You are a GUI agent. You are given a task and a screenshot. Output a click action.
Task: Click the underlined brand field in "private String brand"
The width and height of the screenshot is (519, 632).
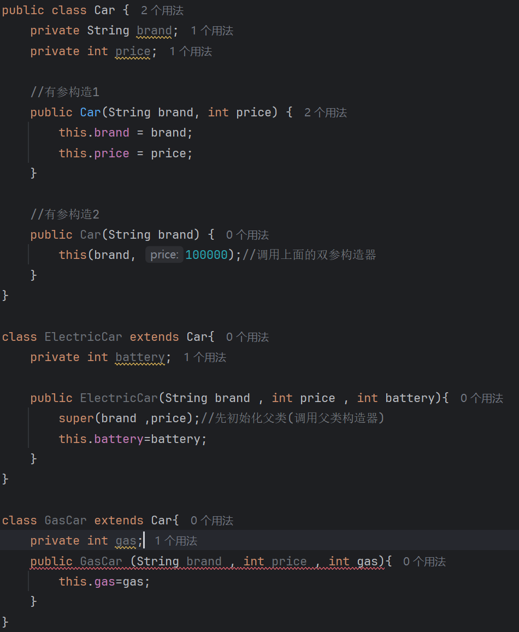pos(154,31)
